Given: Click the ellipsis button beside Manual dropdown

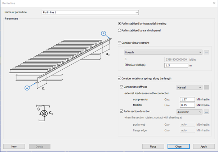Looking at the screenshot, I should [206, 87].
